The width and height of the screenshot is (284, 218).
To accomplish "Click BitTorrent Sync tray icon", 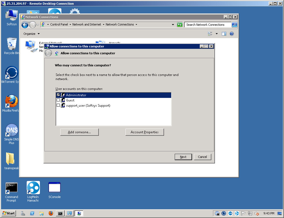I will [x=224, y=213].
